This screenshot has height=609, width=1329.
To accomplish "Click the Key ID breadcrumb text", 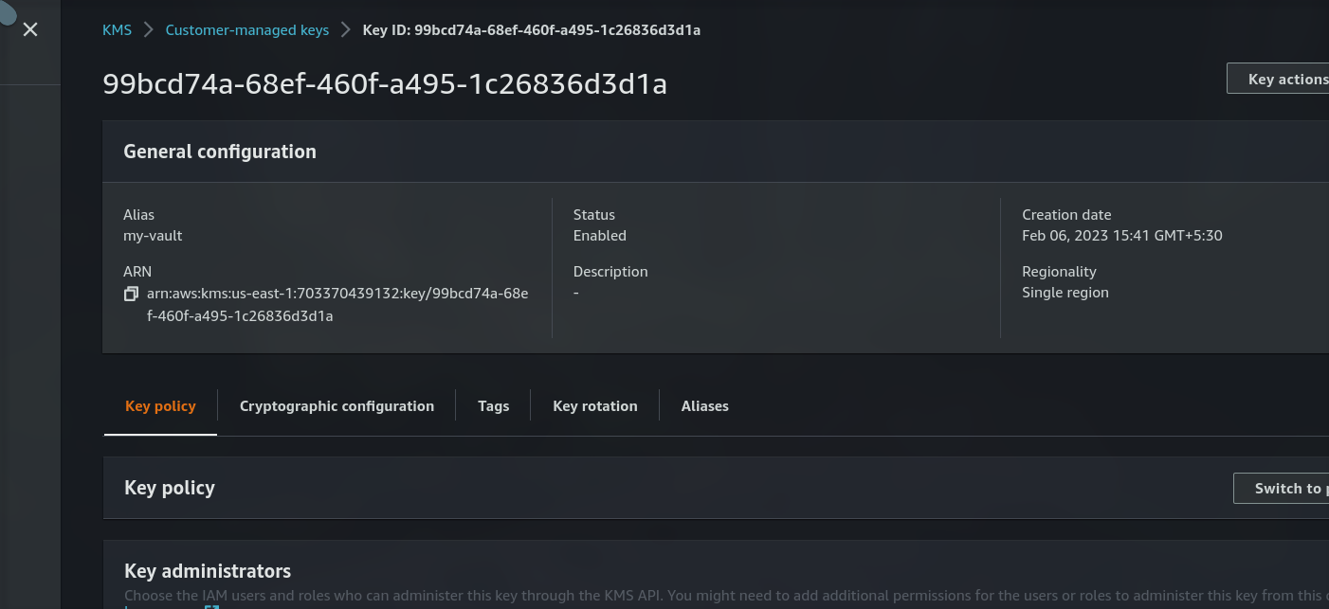I will [x=532, y=30].
